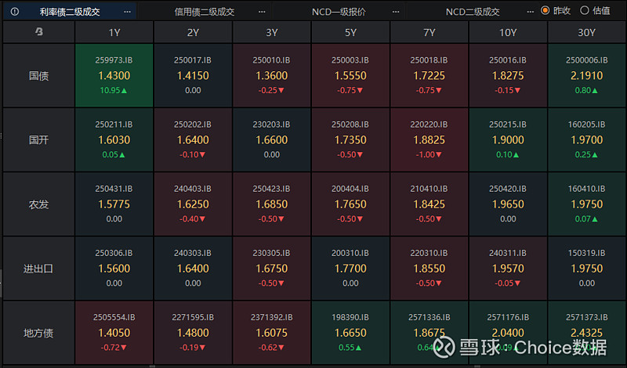
Task: Click bond cell 250202.IB
Action: pos(193,140)
